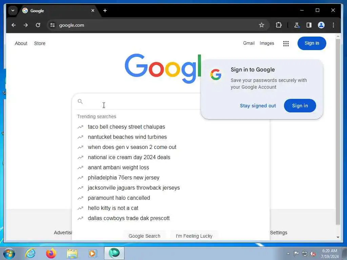The width and height of the screenshot is (347, 260).
Task: View site information icon in address bar
Action: (53, 25)
